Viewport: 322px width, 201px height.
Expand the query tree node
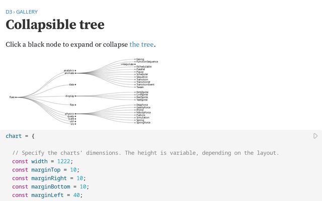75,116
